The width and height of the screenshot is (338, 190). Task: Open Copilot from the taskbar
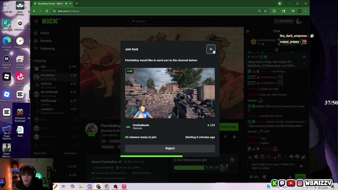coord(72,187)
